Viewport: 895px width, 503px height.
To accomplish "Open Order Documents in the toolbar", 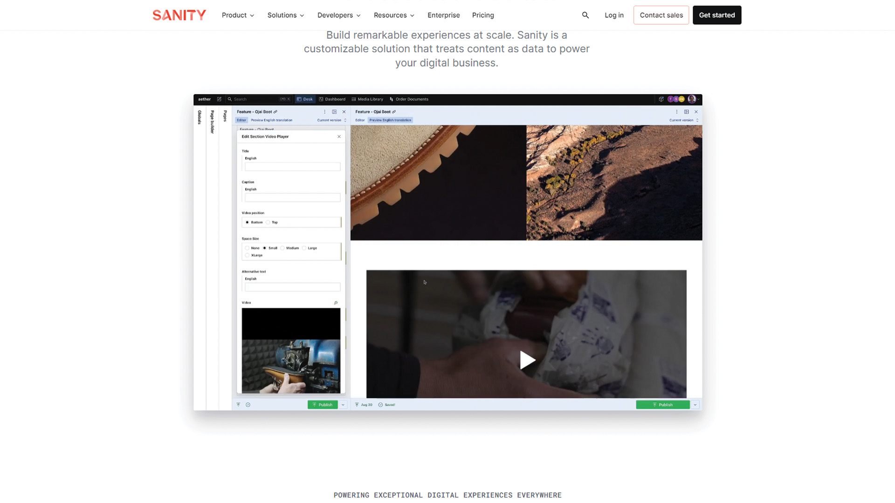I will [409, 99].
